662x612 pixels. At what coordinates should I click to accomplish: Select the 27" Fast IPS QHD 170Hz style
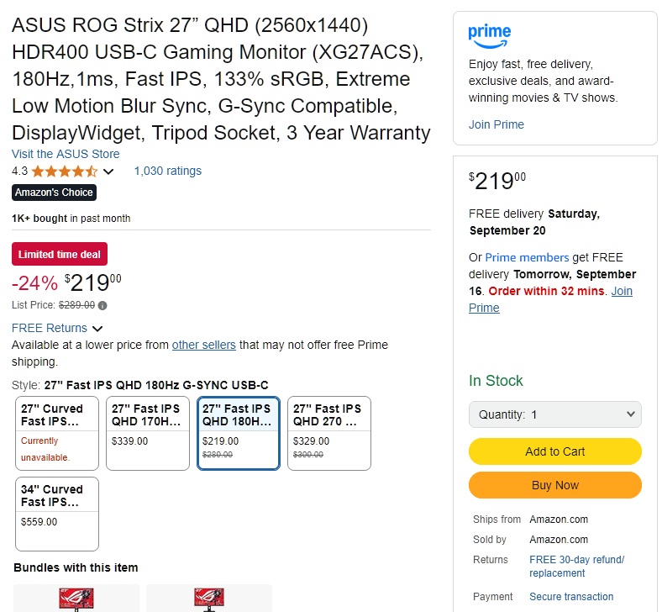[148, 433]
